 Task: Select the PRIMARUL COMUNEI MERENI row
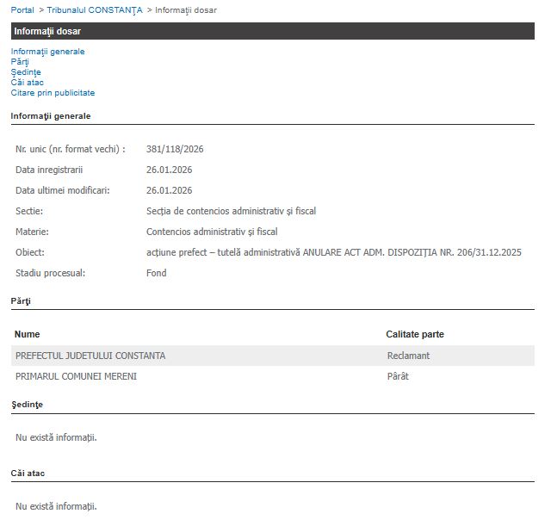(76, 376)
